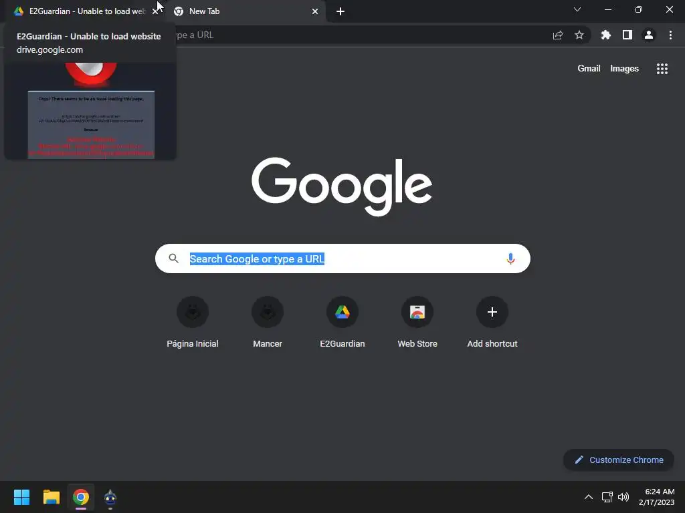Viewport: 685px width, 513px height.
Task: Add shortcut to new tab page
Action: (x=492, y=323)
